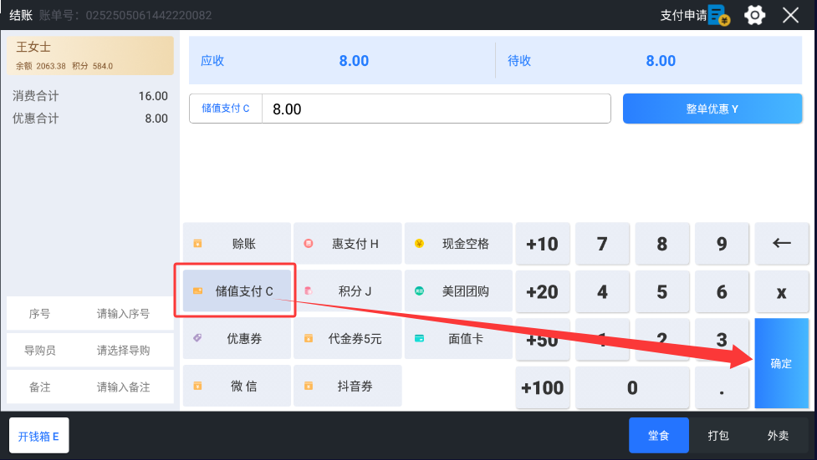This screenshot has width=817, height=460.
Task: Choose 惠支付 H payment option
Action: 348,244
